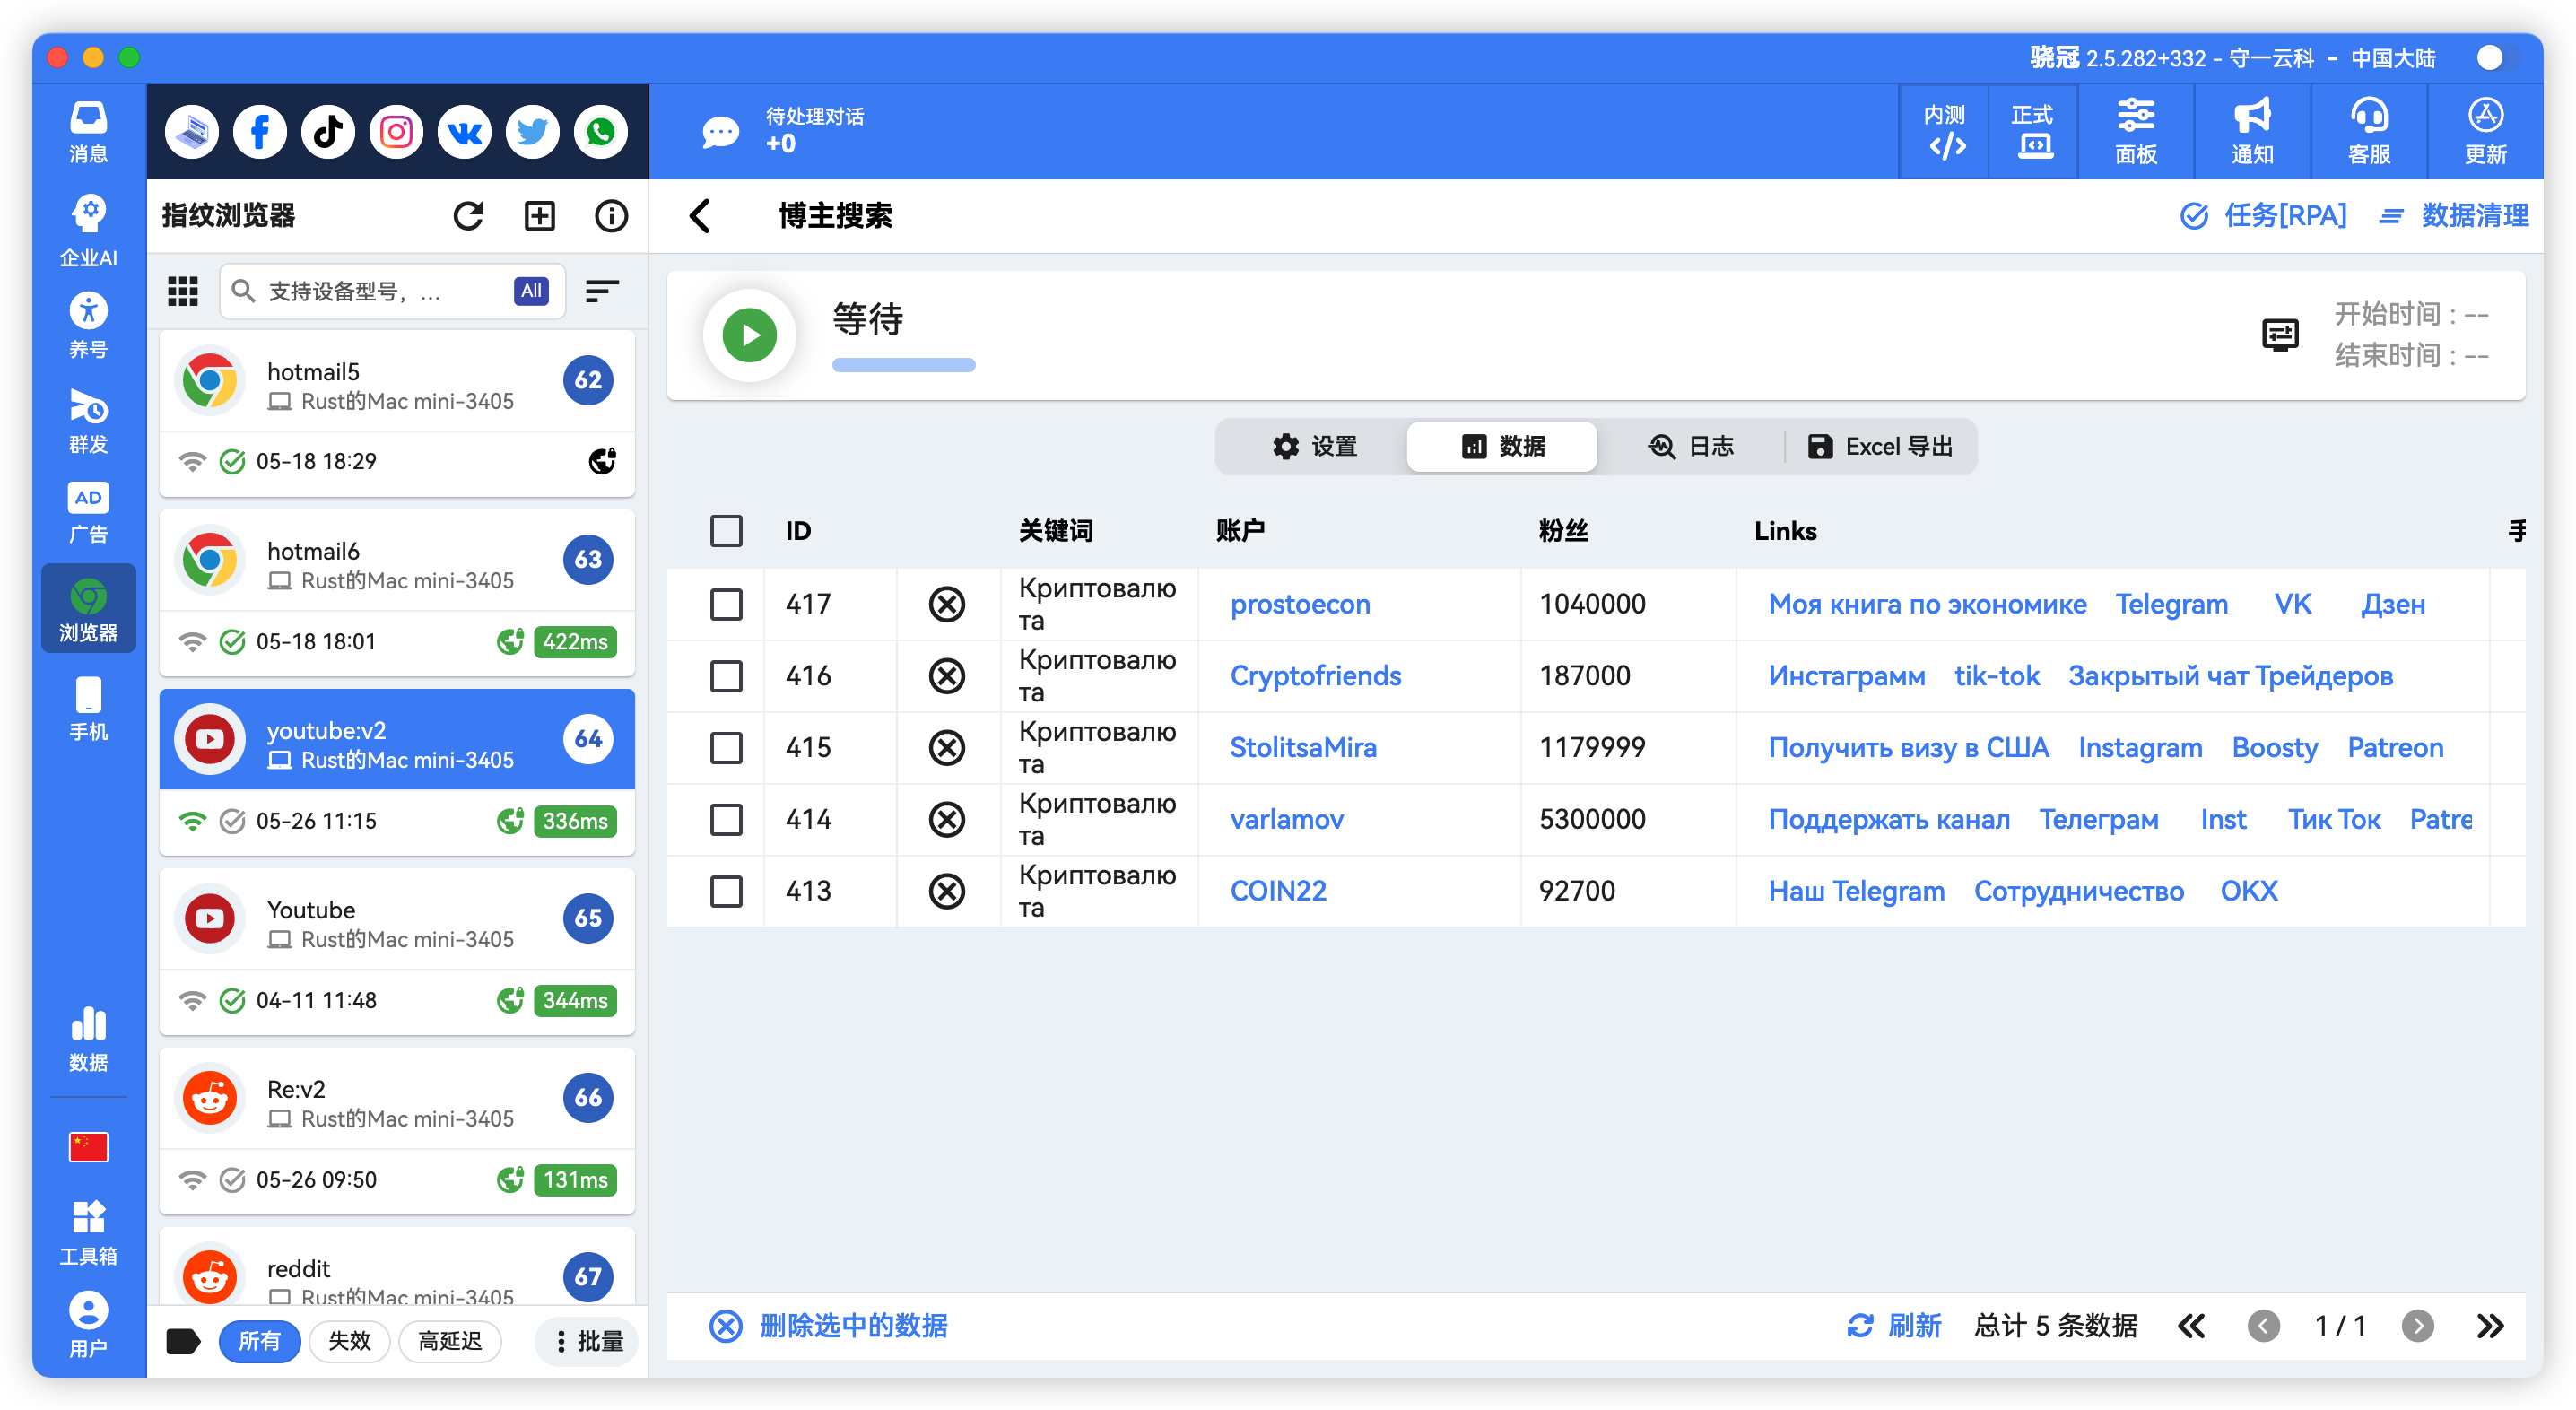Open the All filter dropdown in the search bar
This screenshot has height=1410, width=2576.
[x=530, y=290]
